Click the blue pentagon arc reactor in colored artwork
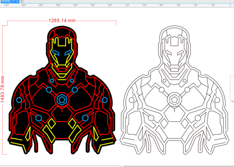This screenshot has height=167, width=234. pos(62,99)
